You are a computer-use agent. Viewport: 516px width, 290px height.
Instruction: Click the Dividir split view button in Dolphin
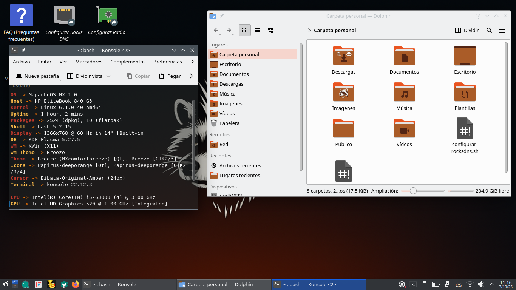pos(467,30)
